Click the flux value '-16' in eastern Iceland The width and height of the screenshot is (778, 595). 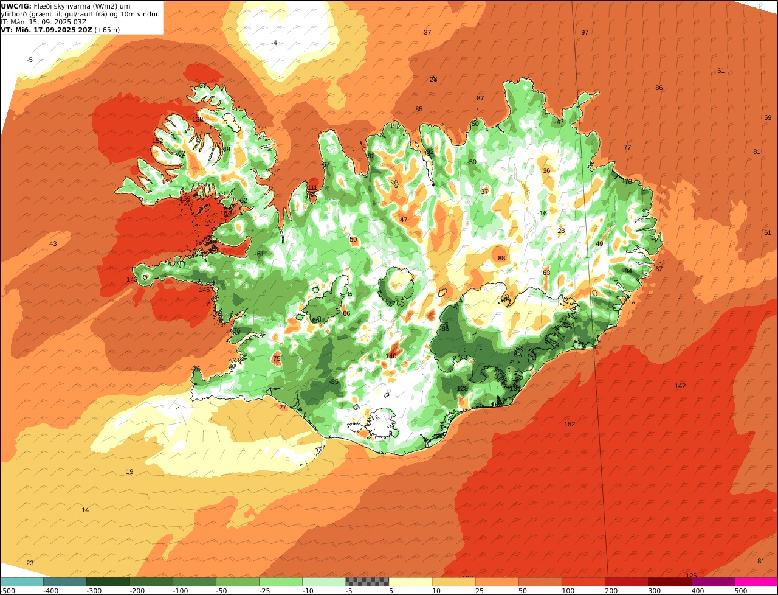click(542, 214)
